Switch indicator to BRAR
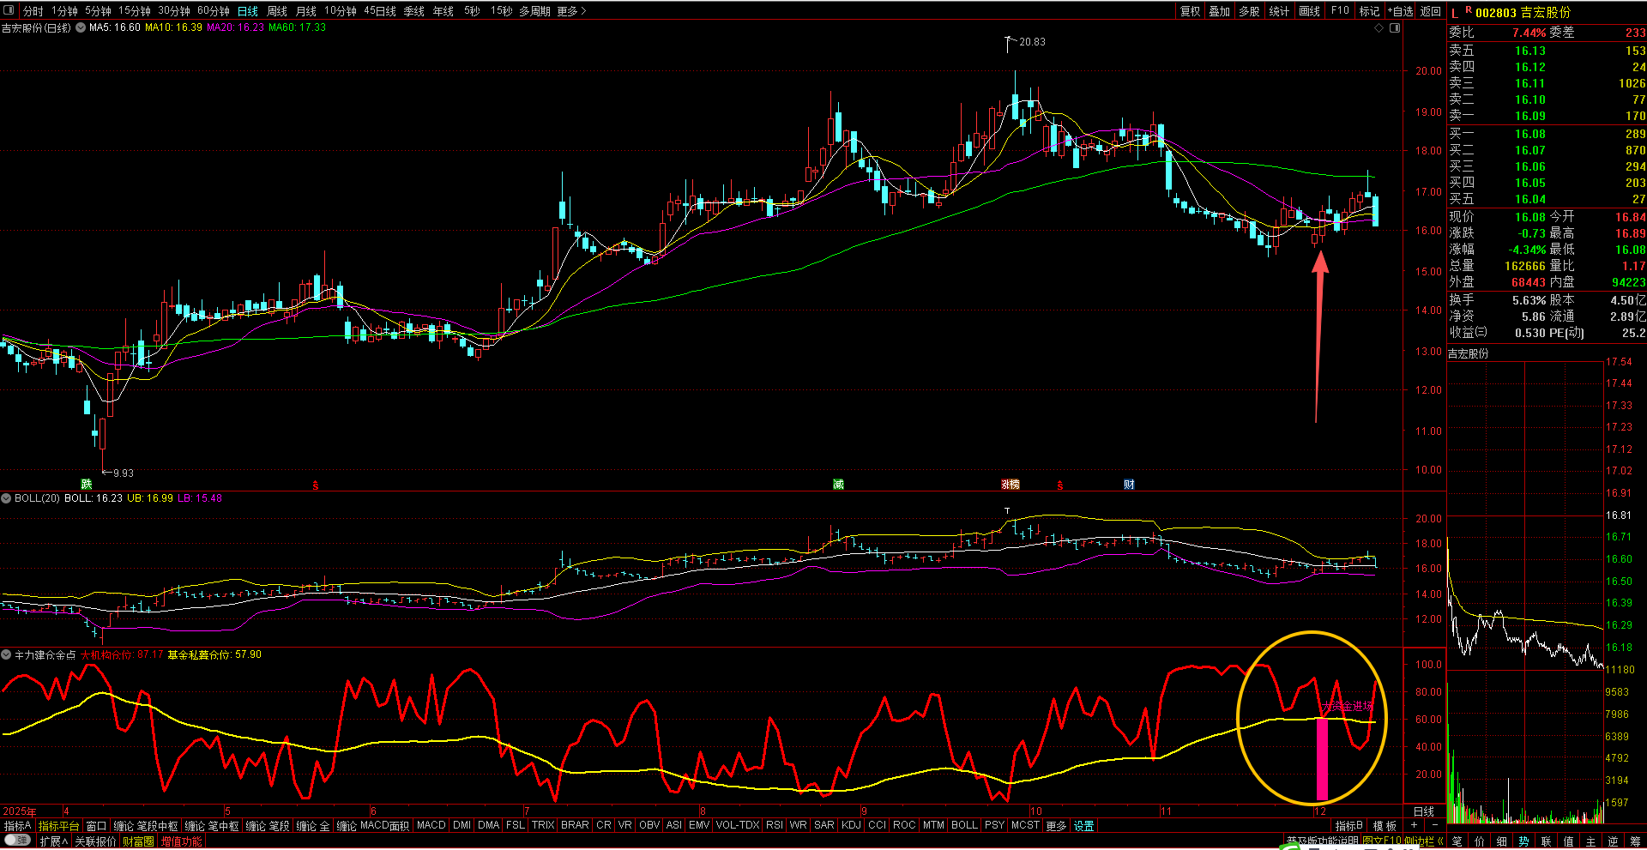Viewport: 1647px width, 850px height. tap(575, 825)
